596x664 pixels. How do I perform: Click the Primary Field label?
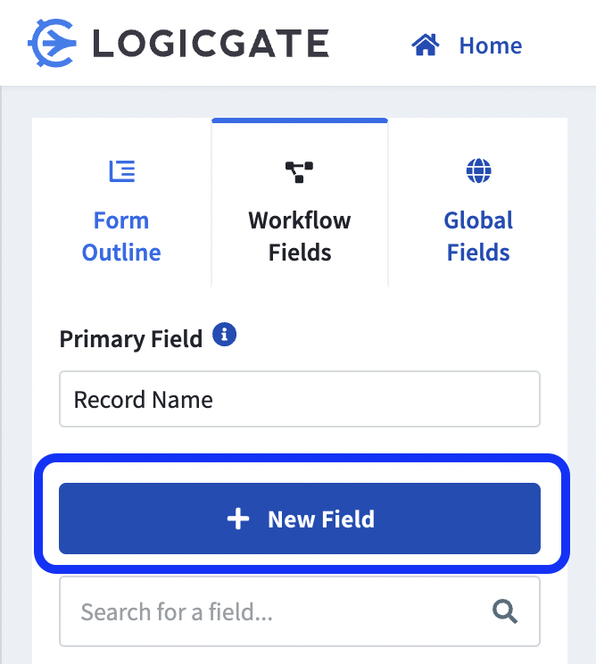131,339
